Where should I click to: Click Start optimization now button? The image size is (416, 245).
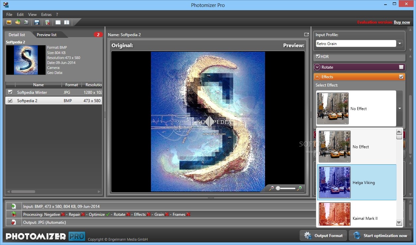point(380,235)
